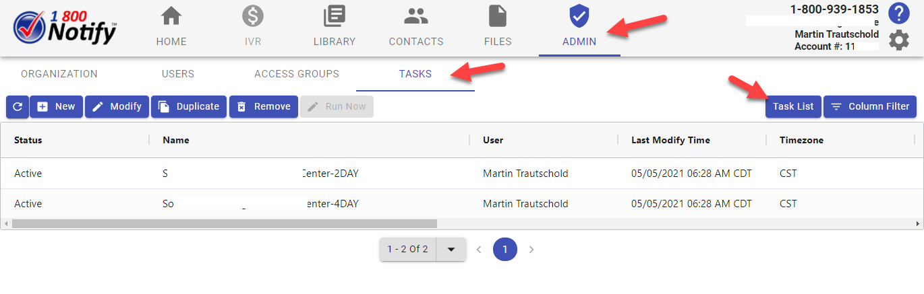Click the Duplicate button

pyautogui.click(x=189, y=107)
